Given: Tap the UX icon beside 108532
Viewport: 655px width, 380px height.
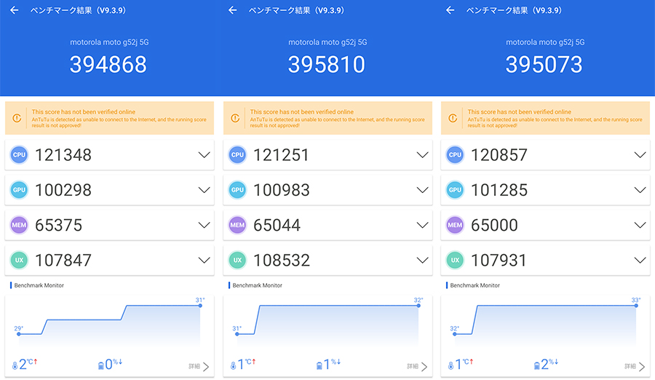Looking at the screenshot, I should (237, 260).
